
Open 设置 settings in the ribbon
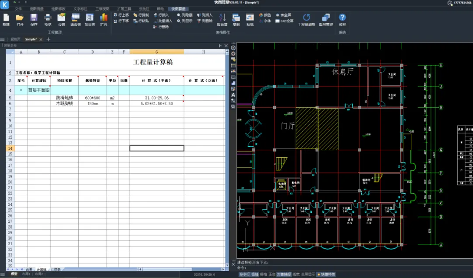(62, 20)
